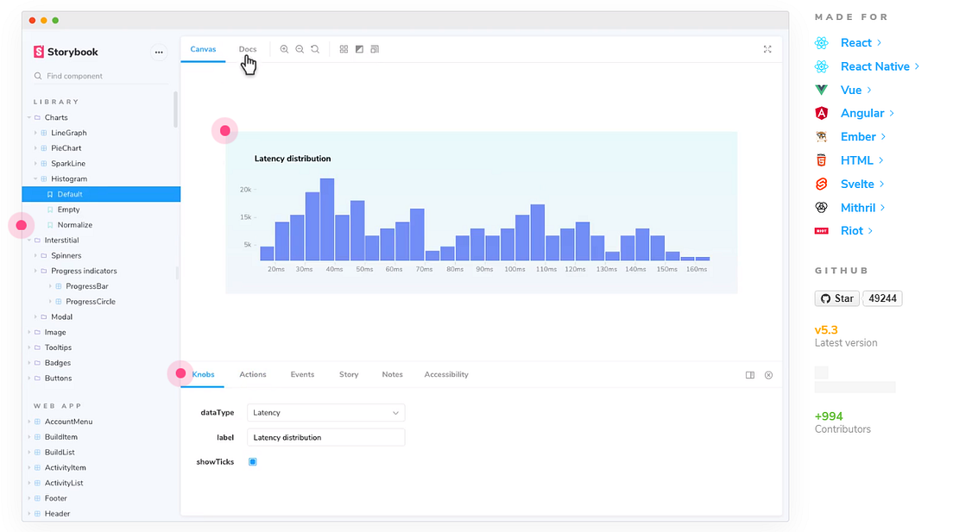
Task: Click the GitHub Star button
Action: pos(836,297)
